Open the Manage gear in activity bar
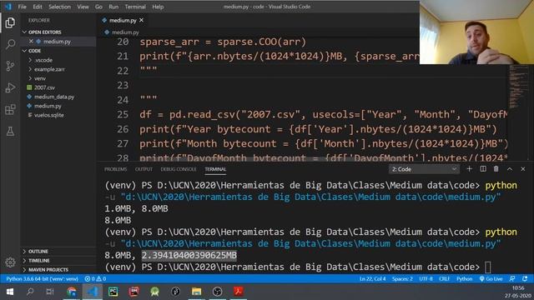Screen dimensions: 534x300 pos(10,262)
